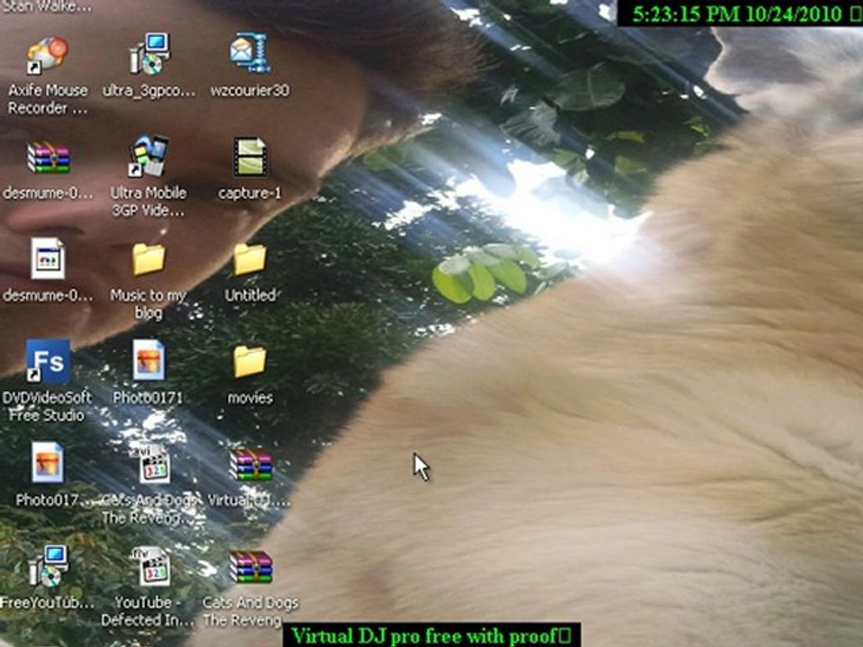This screenshot has height=647, width=863.
Task: Launch the FreeYouTub... installer icon
Action: tap(49, 565)
